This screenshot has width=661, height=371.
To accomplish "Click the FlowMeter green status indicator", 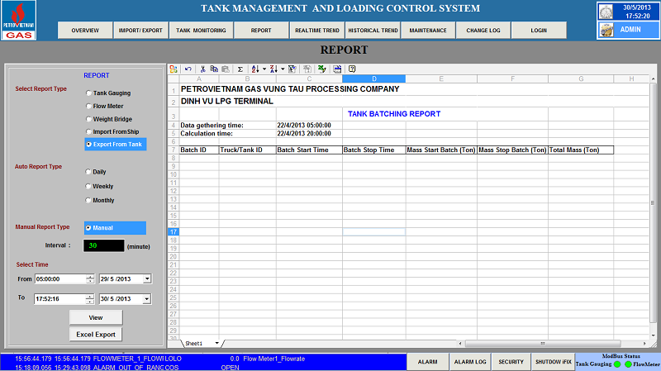I will (x=628, y=364).
